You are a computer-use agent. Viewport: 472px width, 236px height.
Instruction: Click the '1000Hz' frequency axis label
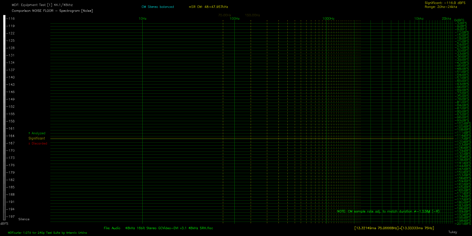pyautogui.click(x=328, y=19)
